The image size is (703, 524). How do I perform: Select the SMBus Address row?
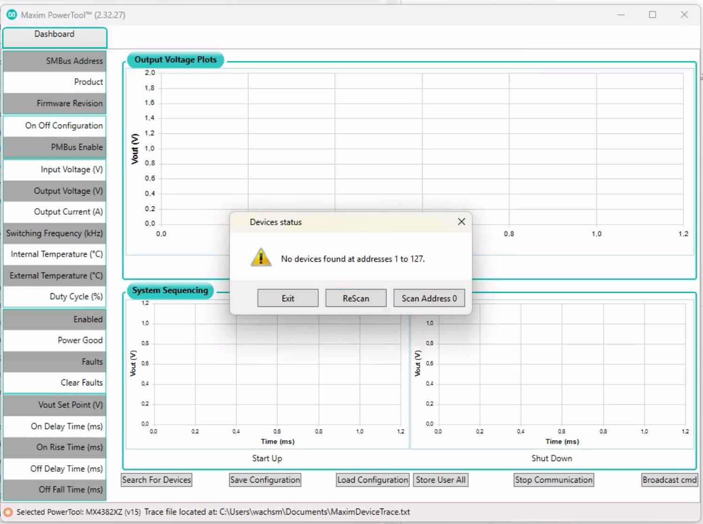54,61
